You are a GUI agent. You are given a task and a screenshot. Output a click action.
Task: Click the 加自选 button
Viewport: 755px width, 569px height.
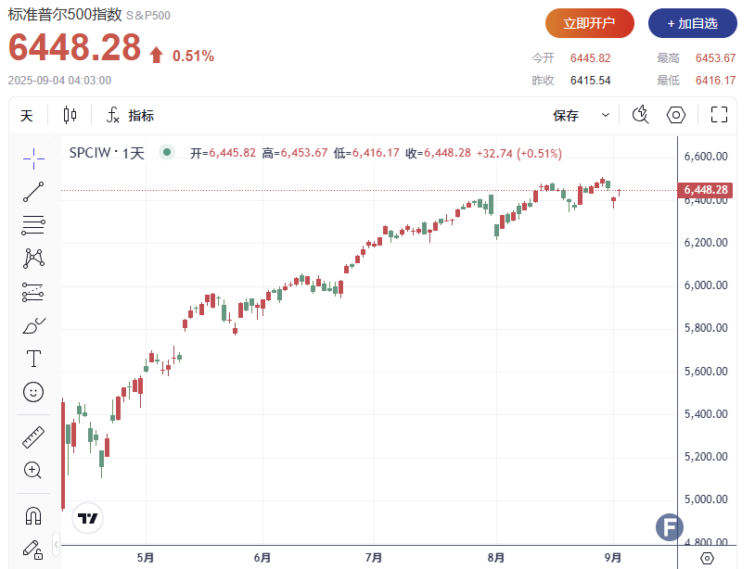pos(692,23)
